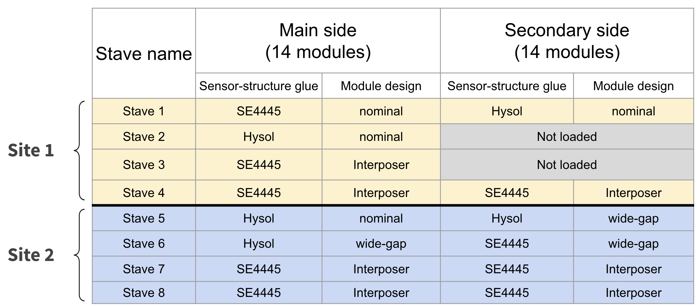The width and height of the screenshot is (697, 307).
Task: Click Secondary side Module design column header
Action: coord(633,86)
